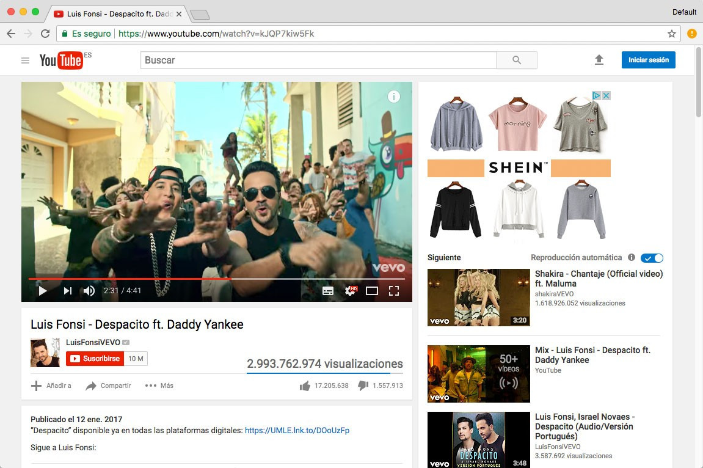This screenshot has width=703, height=468.
Task: Switch to theater mode
Action: tap(372, 291)
